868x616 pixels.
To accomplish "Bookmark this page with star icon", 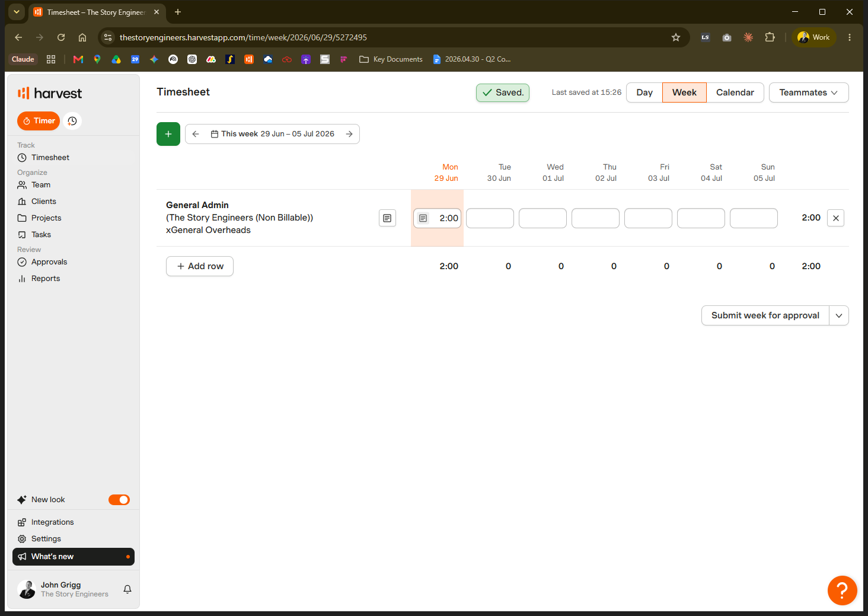I will (x=676, y=37).
